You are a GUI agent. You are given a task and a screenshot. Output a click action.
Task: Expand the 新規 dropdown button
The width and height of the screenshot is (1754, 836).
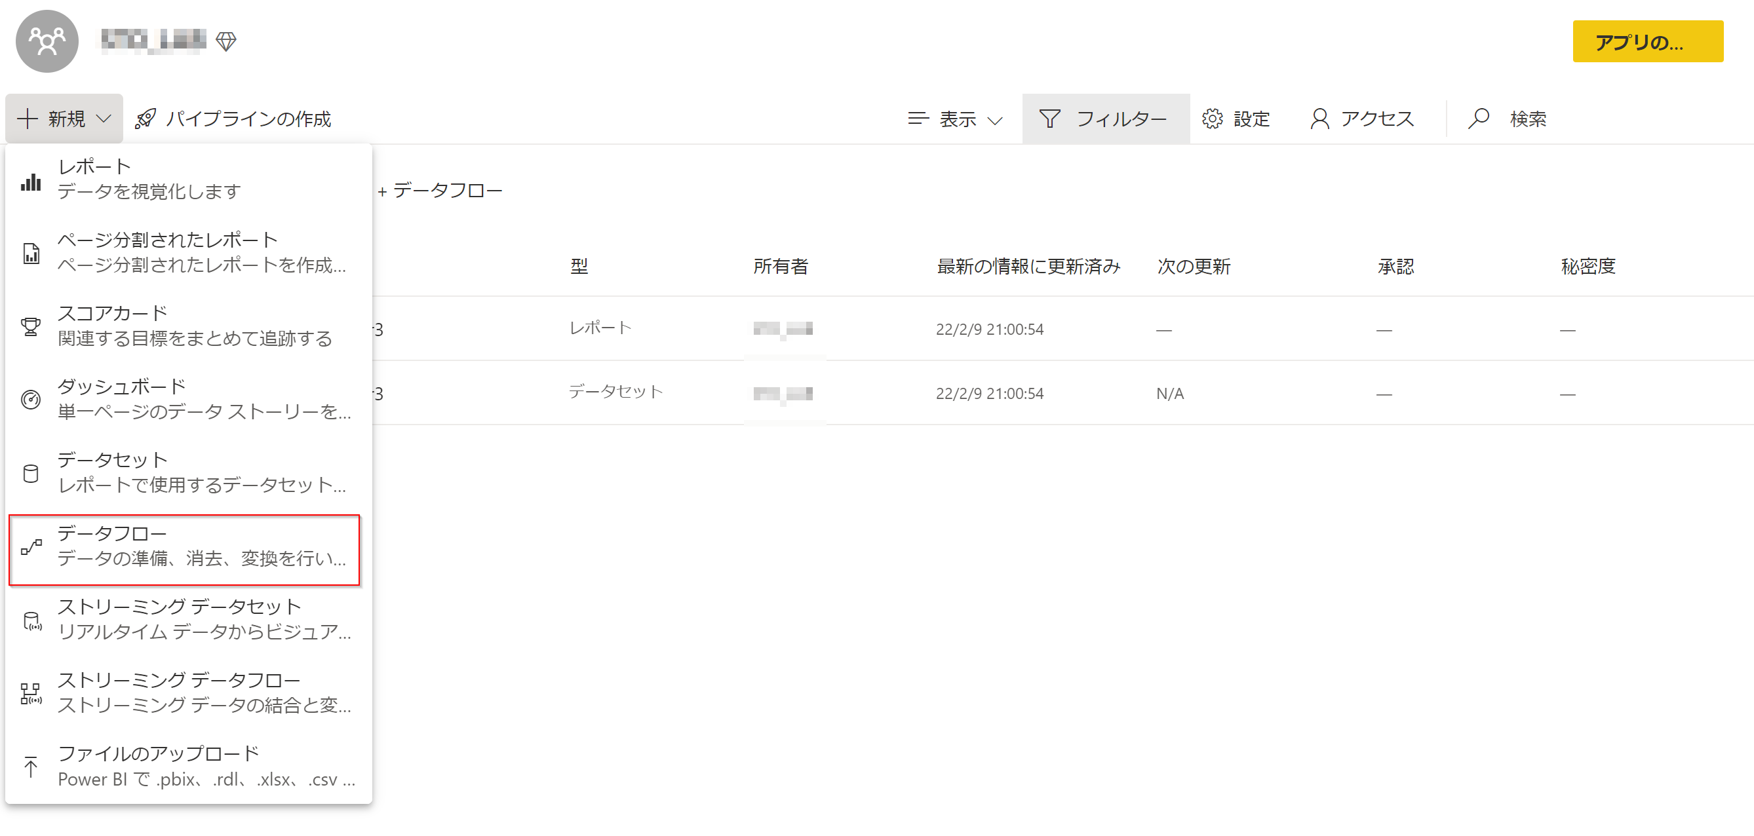click(64, 119)
